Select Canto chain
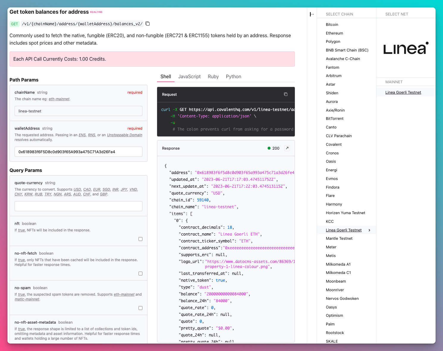The width and height of the screenshot is (443, 351). [x=331, y=127]
